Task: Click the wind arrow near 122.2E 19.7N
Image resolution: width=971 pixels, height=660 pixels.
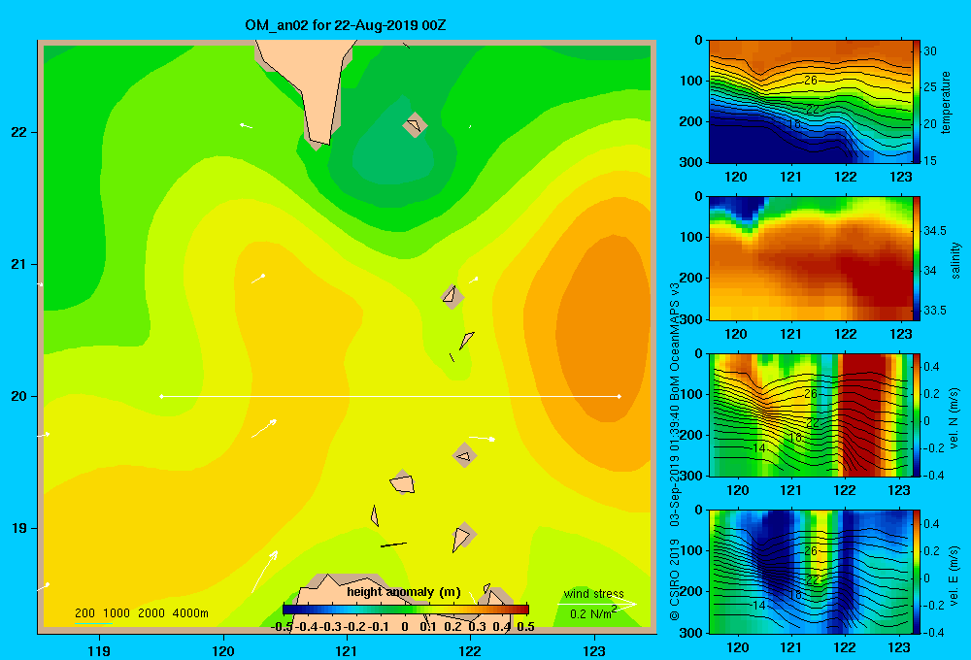Action: (482, 439)
